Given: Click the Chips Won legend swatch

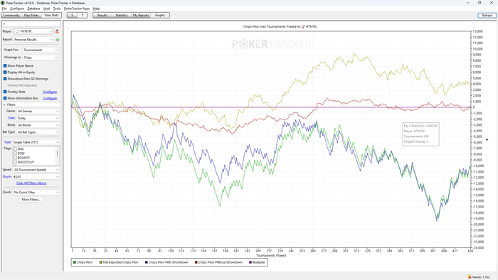Looking at the screenshot, I should 75,262.
